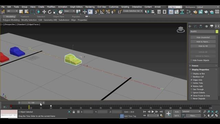Open the Select by Name list
The width and height of the screenshot is (220, 124).
coord(26,12)
